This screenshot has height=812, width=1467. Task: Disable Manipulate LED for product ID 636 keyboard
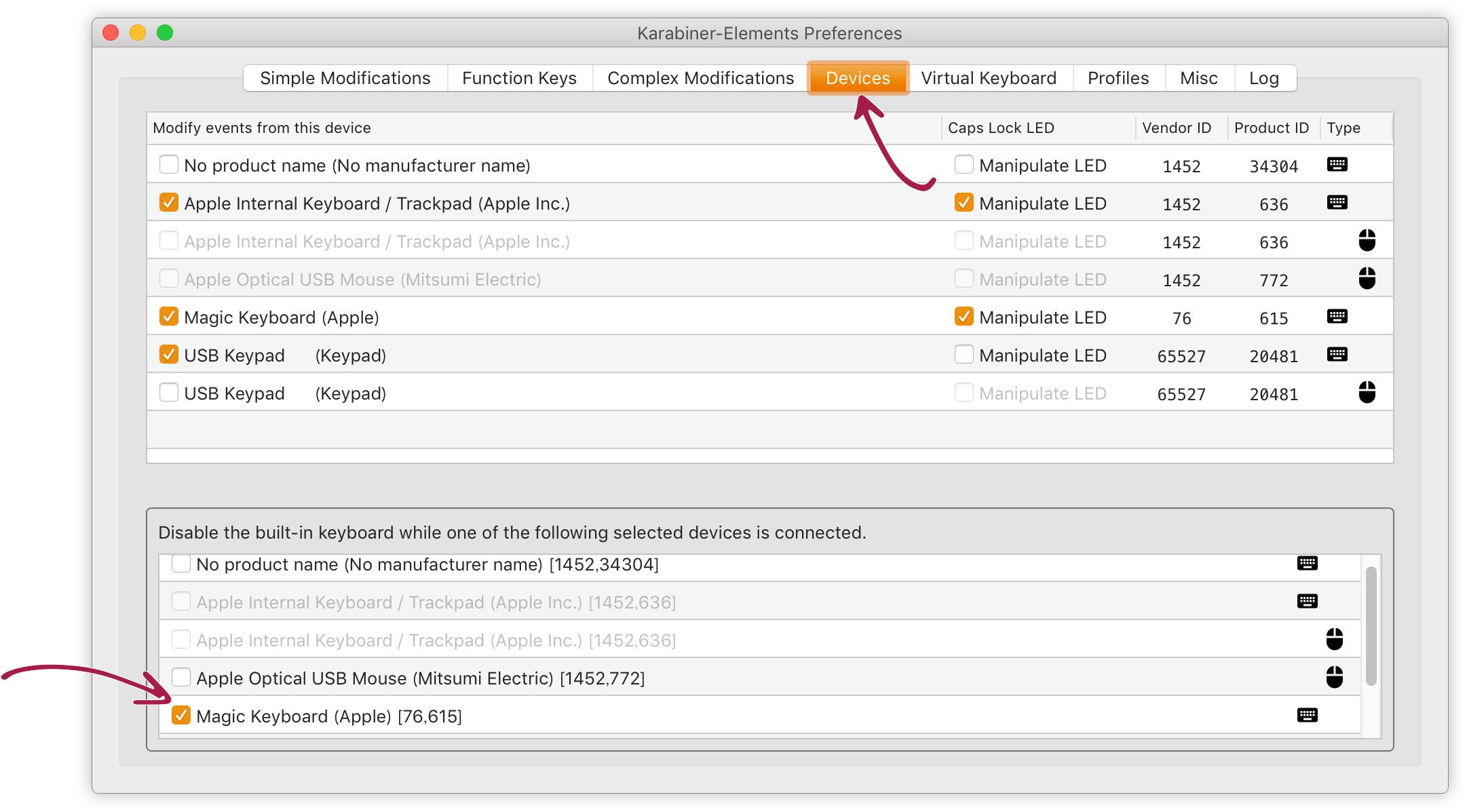coord(964,203)
